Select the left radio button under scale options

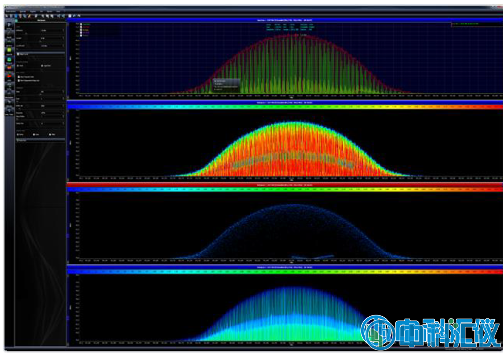tap(18, 66)
